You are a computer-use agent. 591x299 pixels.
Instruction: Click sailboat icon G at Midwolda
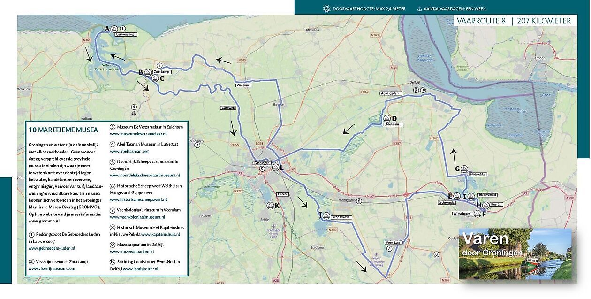464,169
